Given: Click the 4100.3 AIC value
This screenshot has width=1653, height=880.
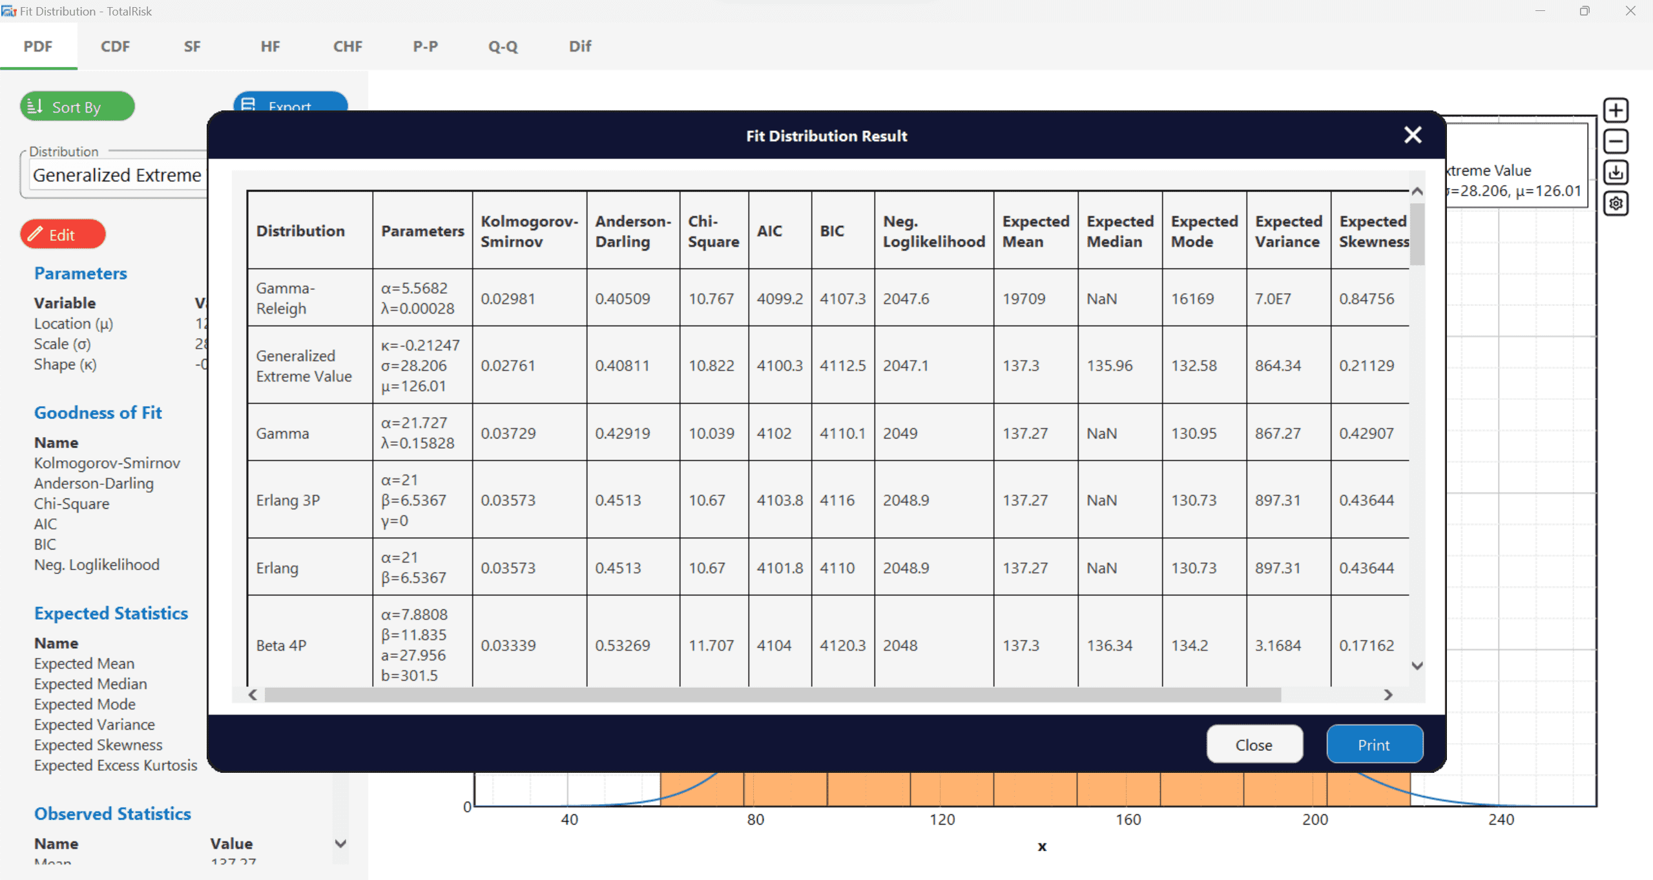Looking at the screenshot, I should click(x=780, y=365).
